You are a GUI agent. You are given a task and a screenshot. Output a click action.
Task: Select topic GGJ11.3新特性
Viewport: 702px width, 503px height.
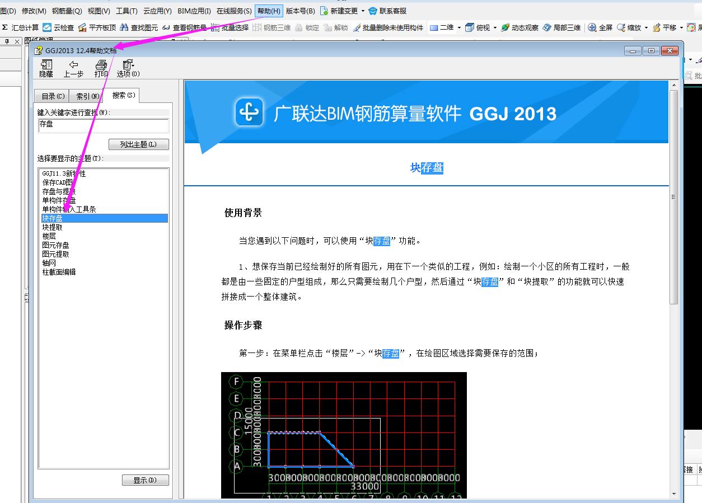[64, 173]
